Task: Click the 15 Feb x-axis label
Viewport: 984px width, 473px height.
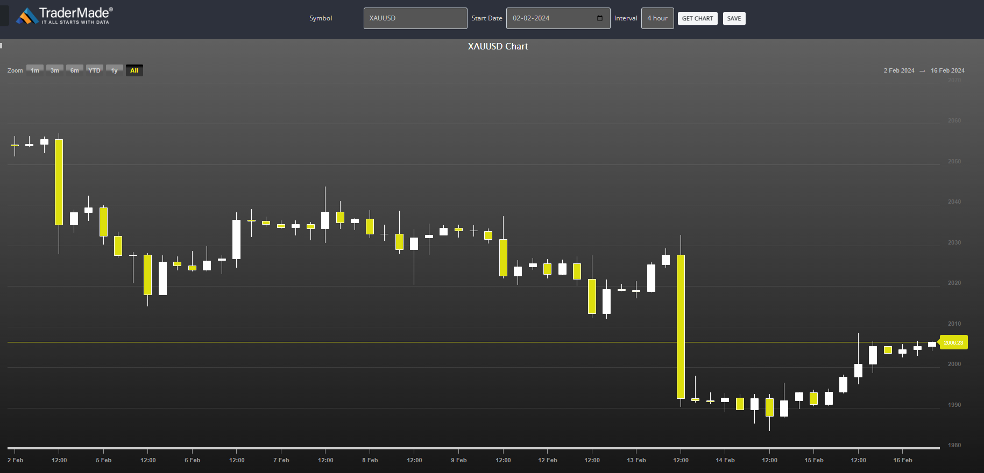Action: click(814, 460)
